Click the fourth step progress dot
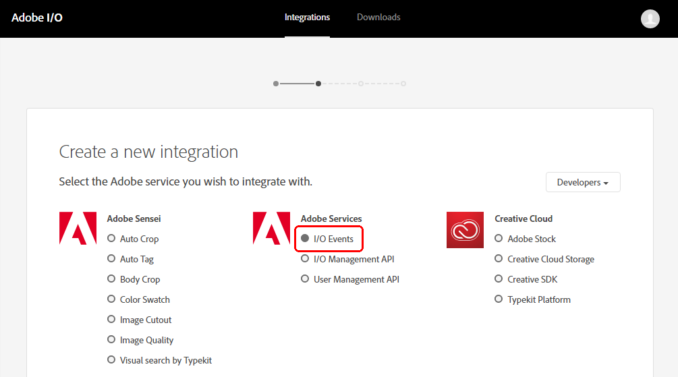This screenshot has height=377, width=678. 403,84
